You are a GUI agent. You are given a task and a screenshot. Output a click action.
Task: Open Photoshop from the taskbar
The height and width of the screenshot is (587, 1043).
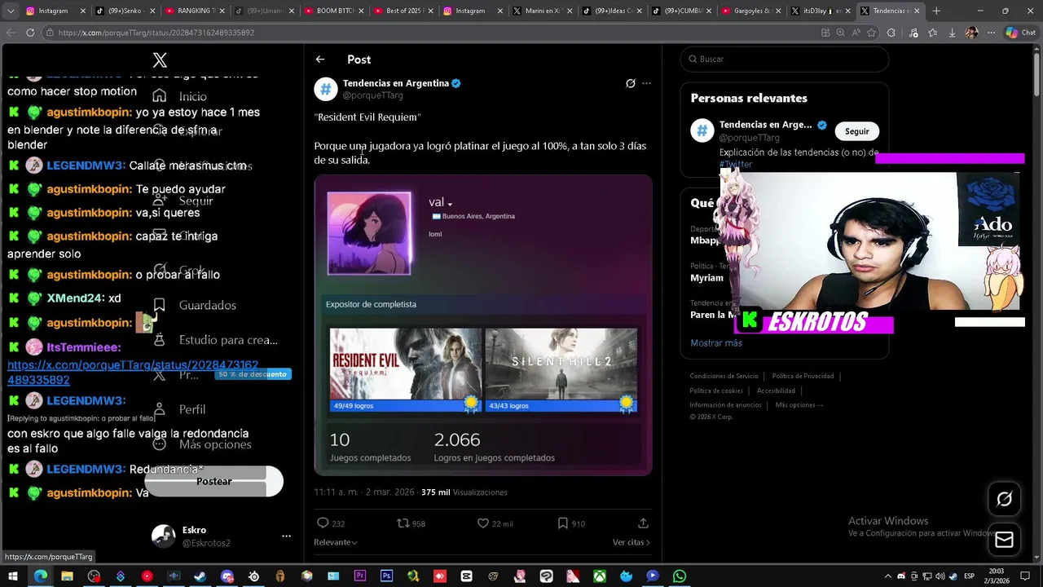pos(386,576)
